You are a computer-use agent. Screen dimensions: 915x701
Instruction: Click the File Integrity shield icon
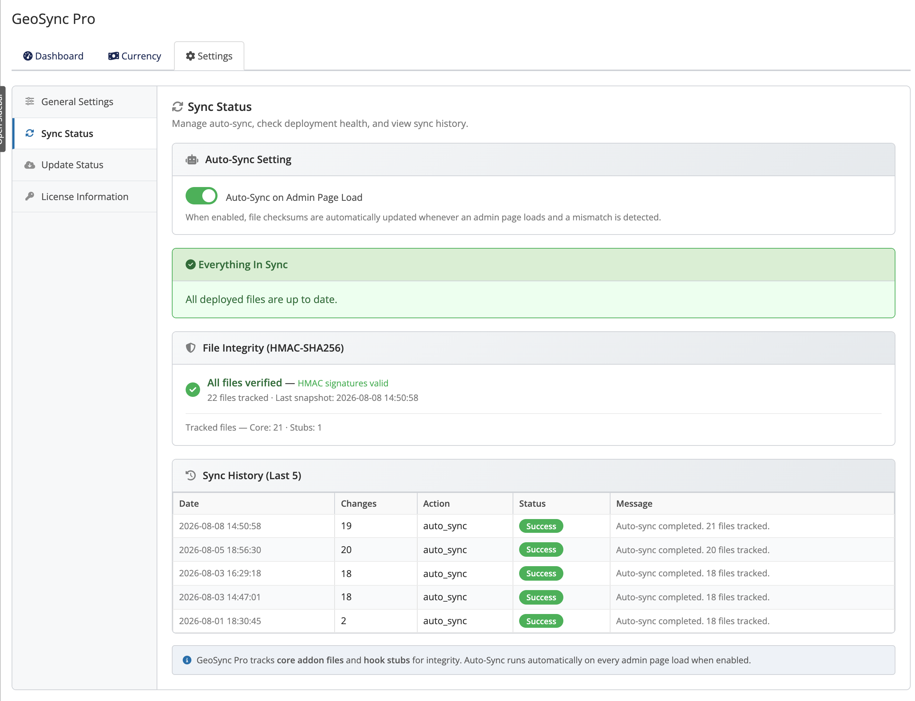(191, 348)
